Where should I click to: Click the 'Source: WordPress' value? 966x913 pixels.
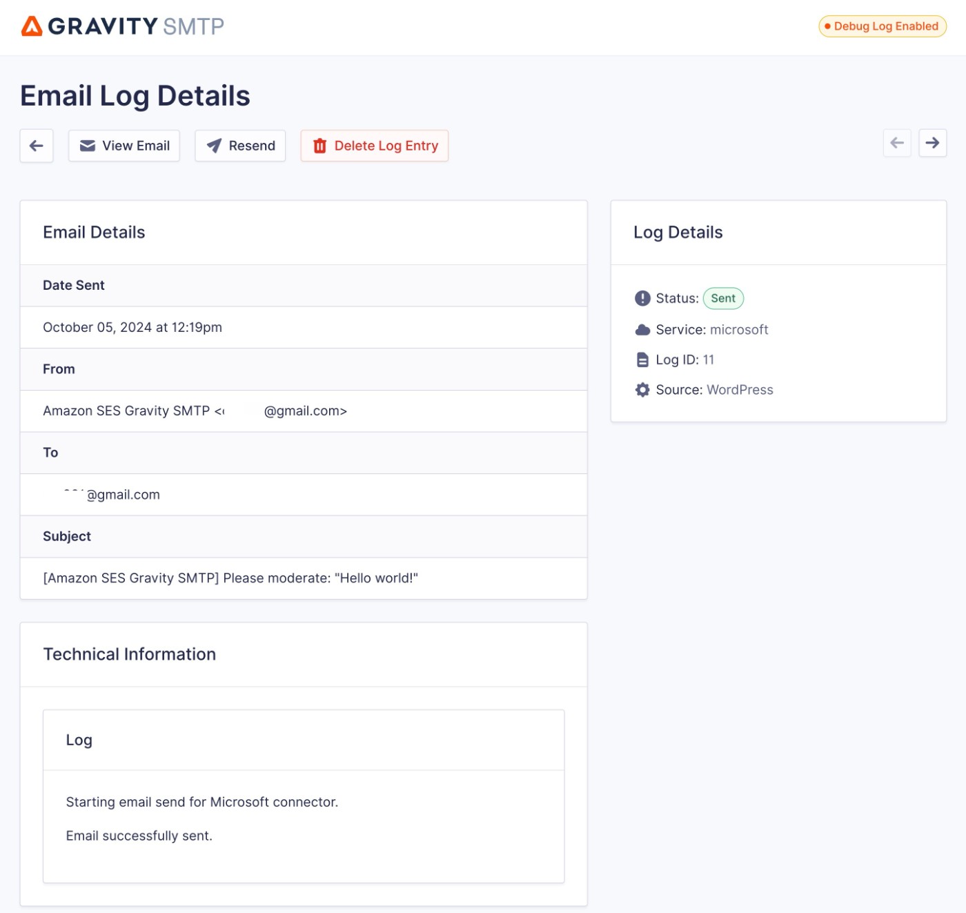[740, 390]
